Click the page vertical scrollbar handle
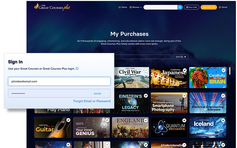237x148 pixels. pyautogui.click(x=230, y=71)
